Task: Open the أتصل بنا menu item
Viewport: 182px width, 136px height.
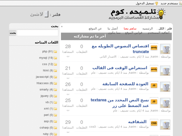Action: click(113, 28)
